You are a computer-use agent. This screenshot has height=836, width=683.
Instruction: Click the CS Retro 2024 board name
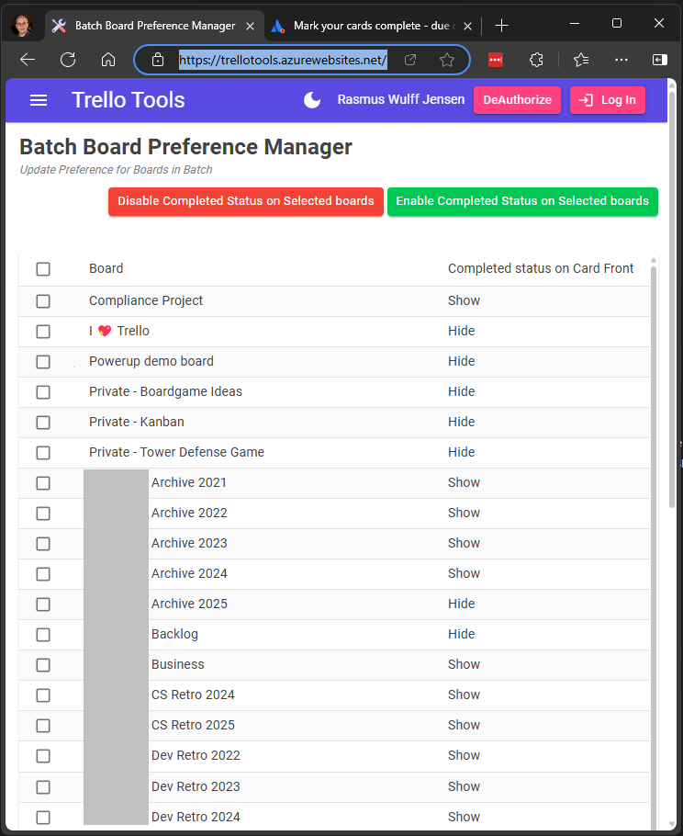click(193, 695)
